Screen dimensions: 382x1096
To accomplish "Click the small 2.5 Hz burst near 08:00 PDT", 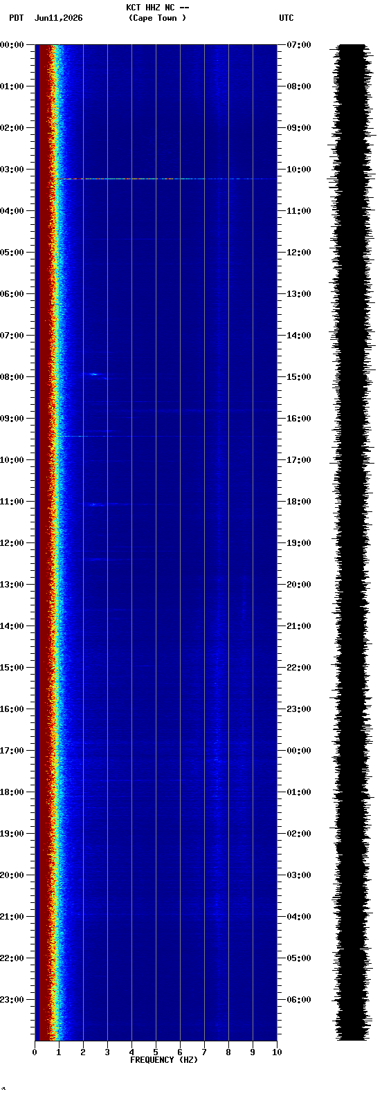I will pos(95,374).
